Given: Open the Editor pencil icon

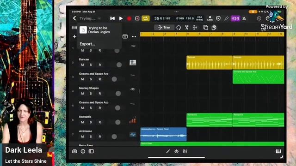Looking at the screenshot, I should click(168, 151).
